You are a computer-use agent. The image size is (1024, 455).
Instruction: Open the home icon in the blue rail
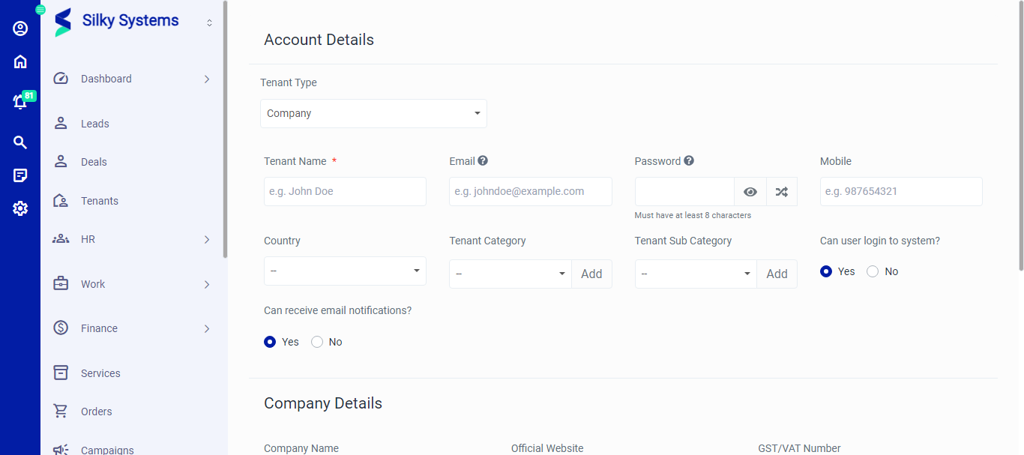20,61
